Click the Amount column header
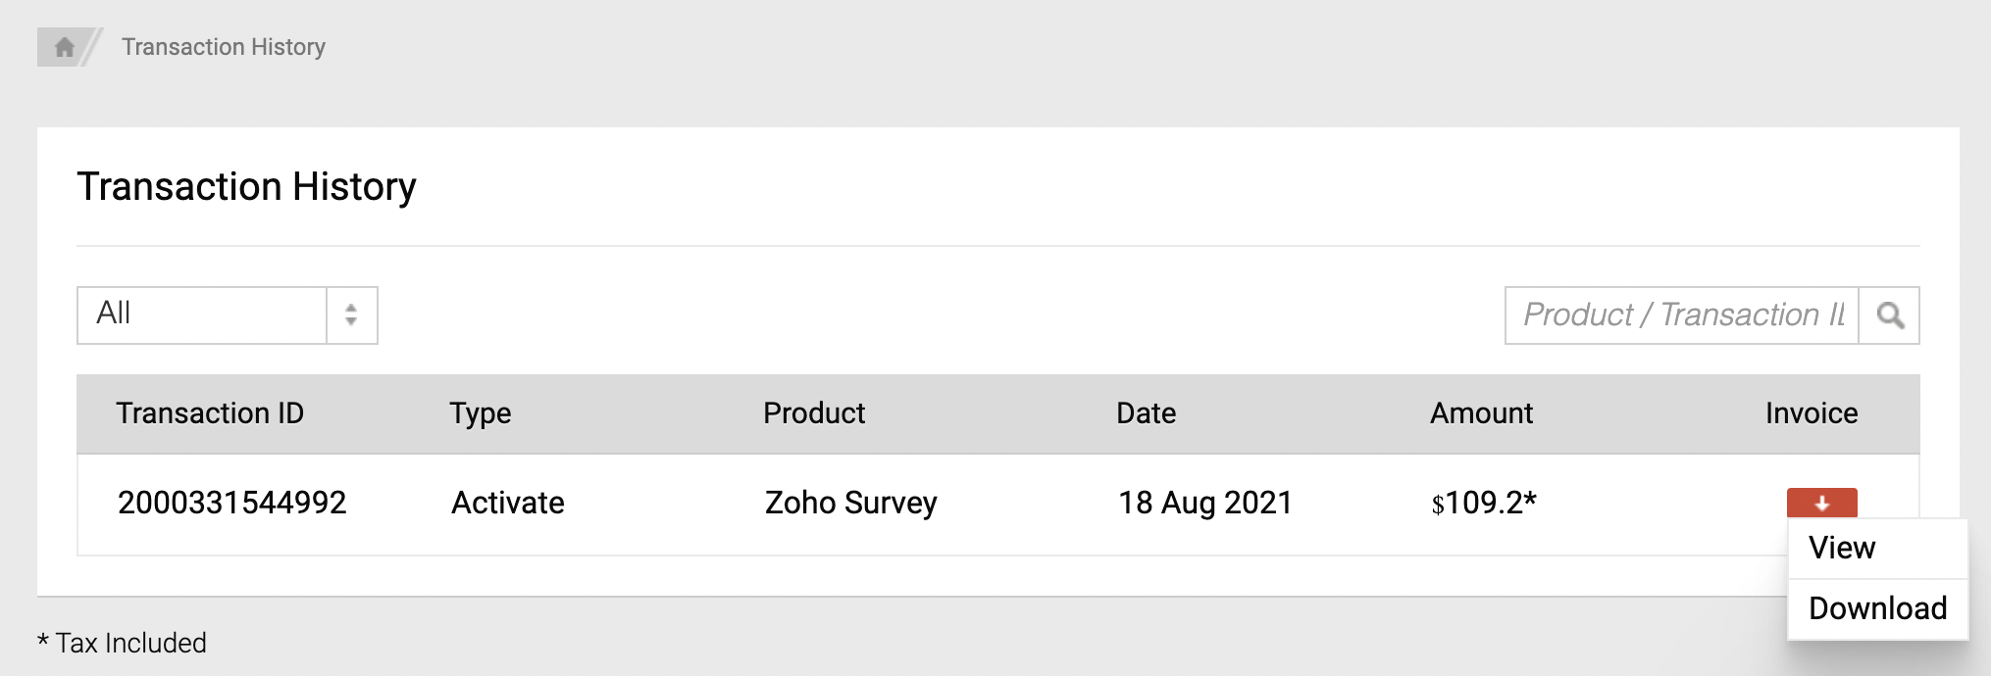This screenshot has height=676, width=1991. [x=1481, y=413]
